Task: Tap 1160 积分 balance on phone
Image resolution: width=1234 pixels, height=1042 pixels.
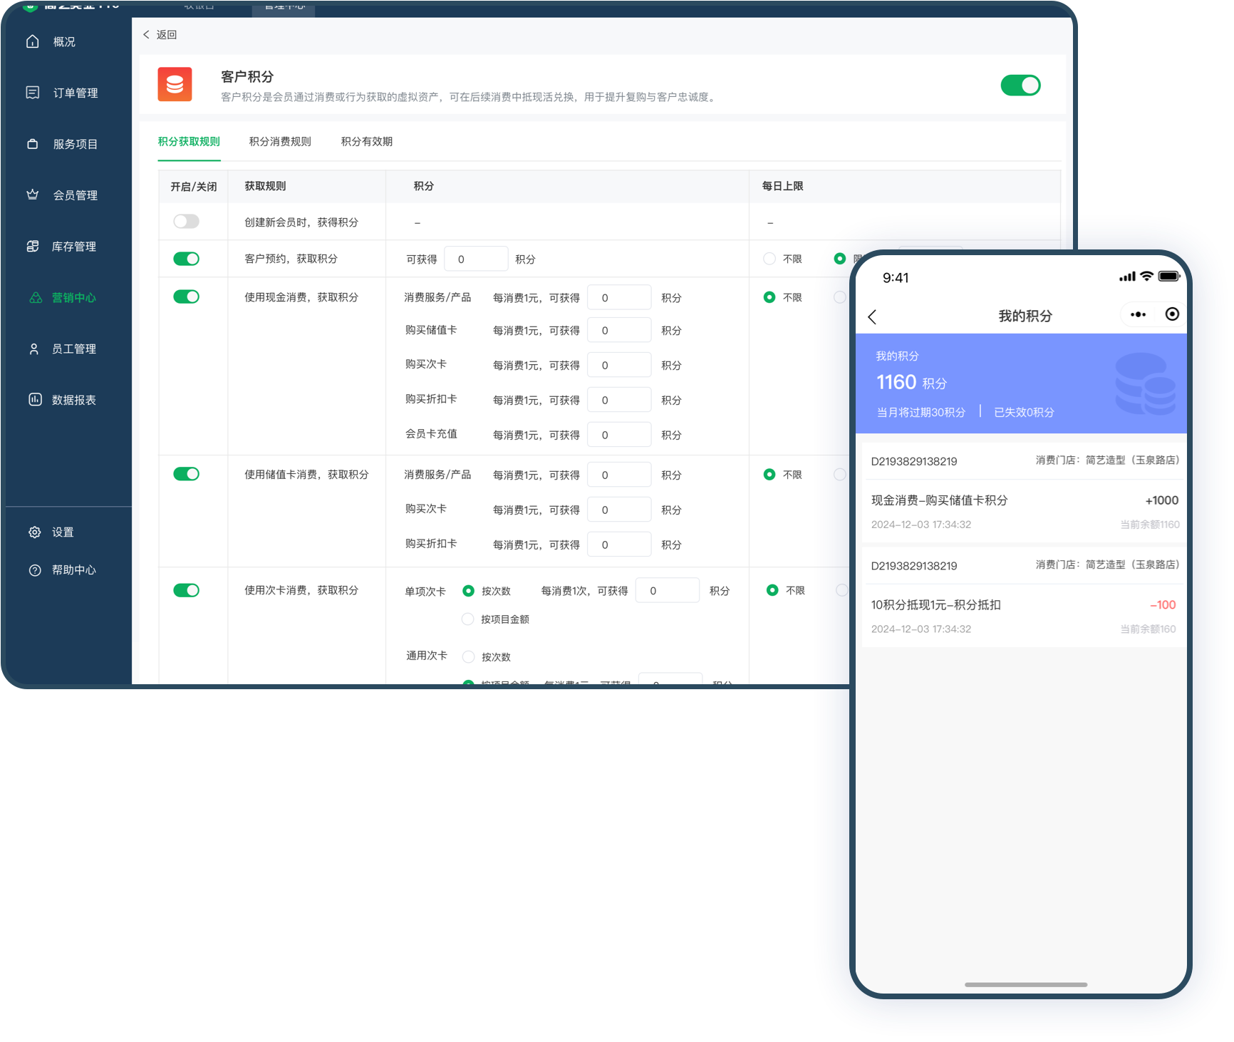Action: point(911,383)
